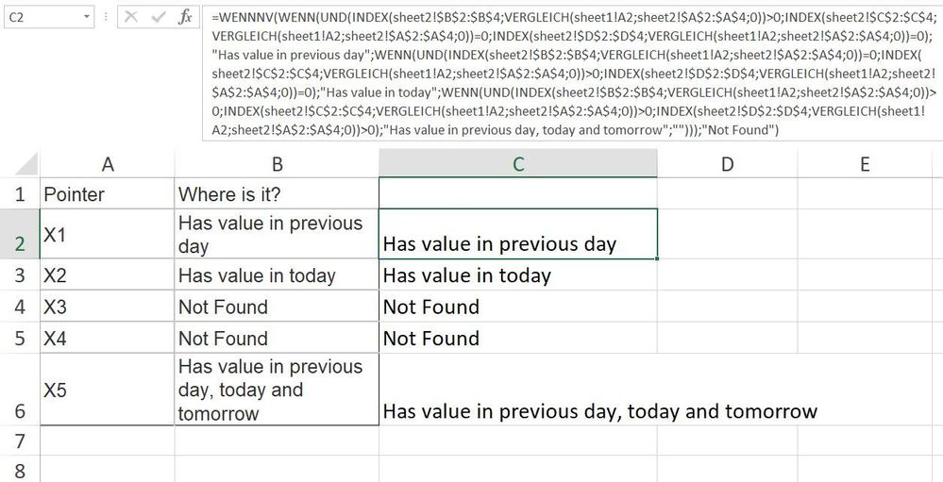Click the Name Box showing C2
The image size is (943, 482).
38,17
